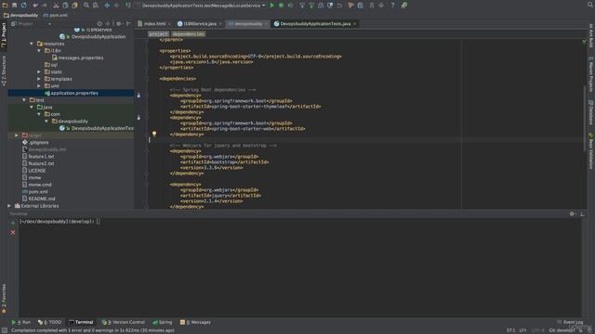Open the Version Control tool window
Viewport: 595px width, 334px height.
point(124,322)
